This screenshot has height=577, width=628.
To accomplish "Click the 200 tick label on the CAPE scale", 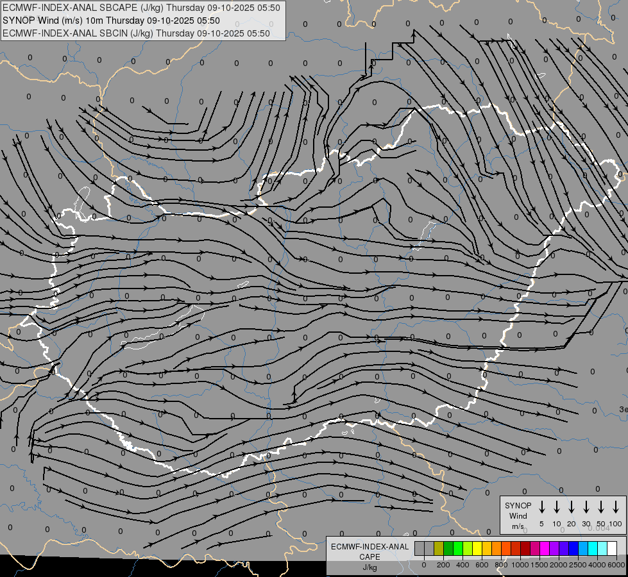I will tap(443, 565).
